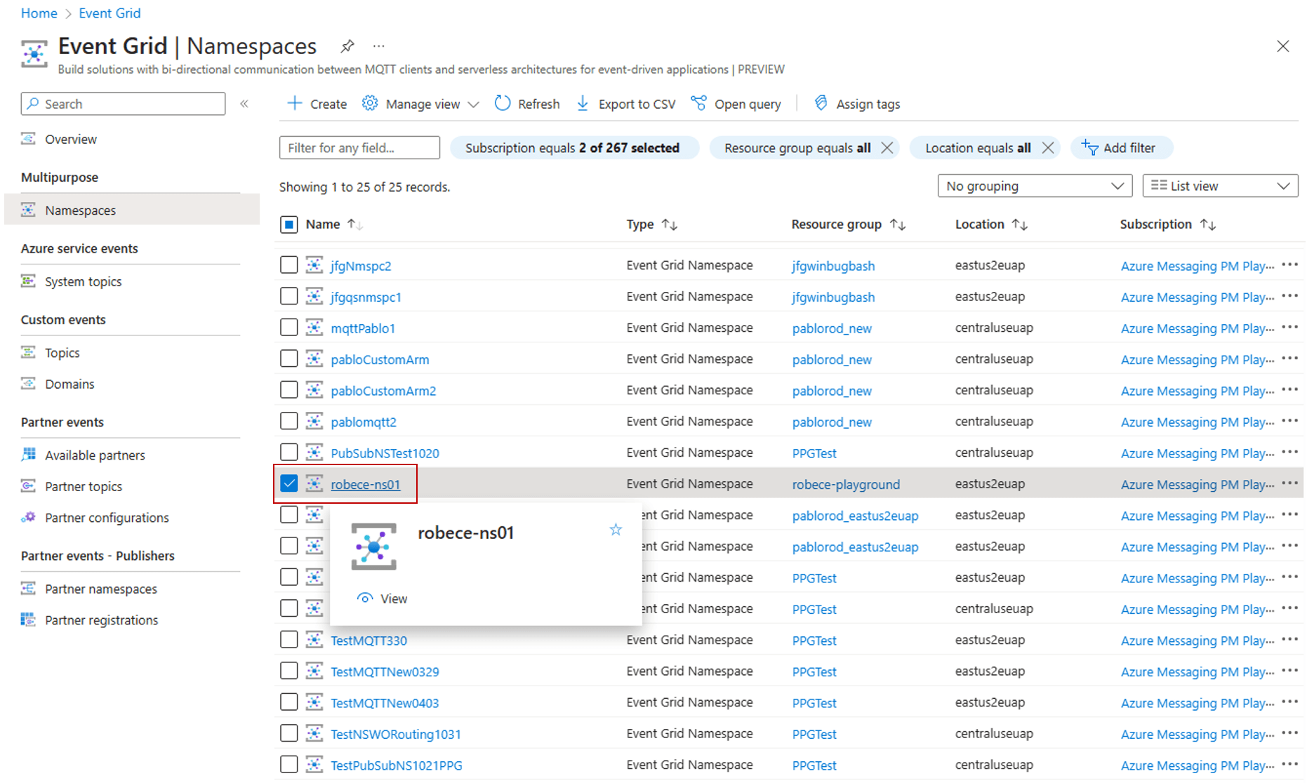This screenshot has height=783, width=1314.
Task: Select all rows via header checkbox
Action: point(288,224)
